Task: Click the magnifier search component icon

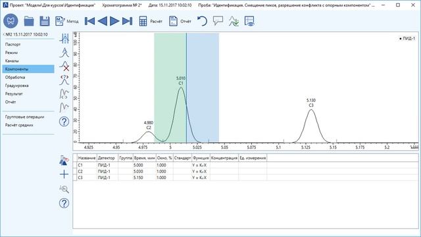Action: (64, 189)
